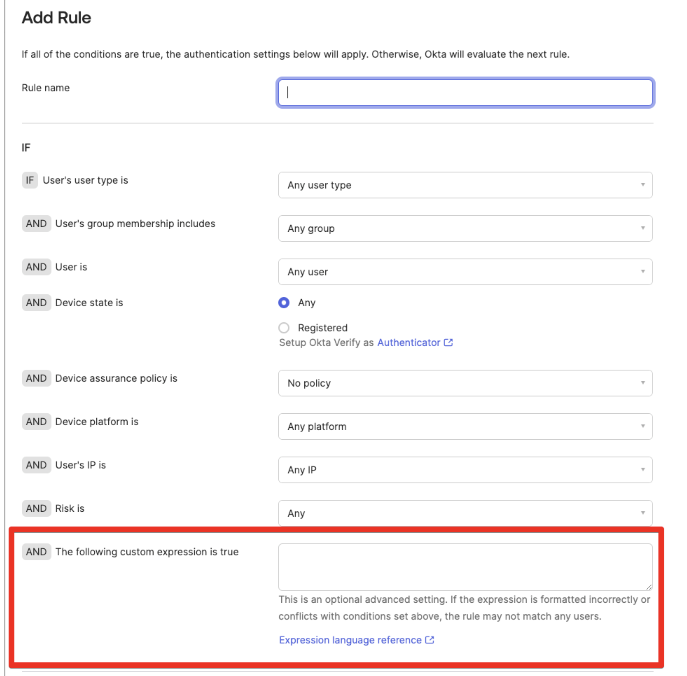Open the external link icon beside Authenticator
The height and width of the screenshot is (676, 687).
pyautogui.click(x=448, y=342)
